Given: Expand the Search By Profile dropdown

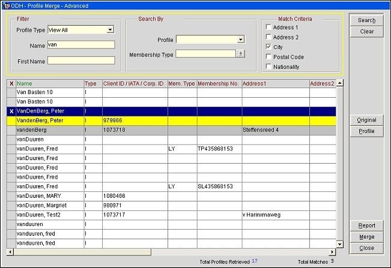Looking at the screenshot, I should [240, 40].
